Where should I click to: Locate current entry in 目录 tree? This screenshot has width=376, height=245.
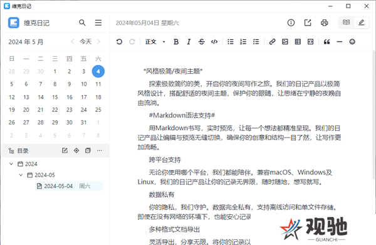pos(76,151)
